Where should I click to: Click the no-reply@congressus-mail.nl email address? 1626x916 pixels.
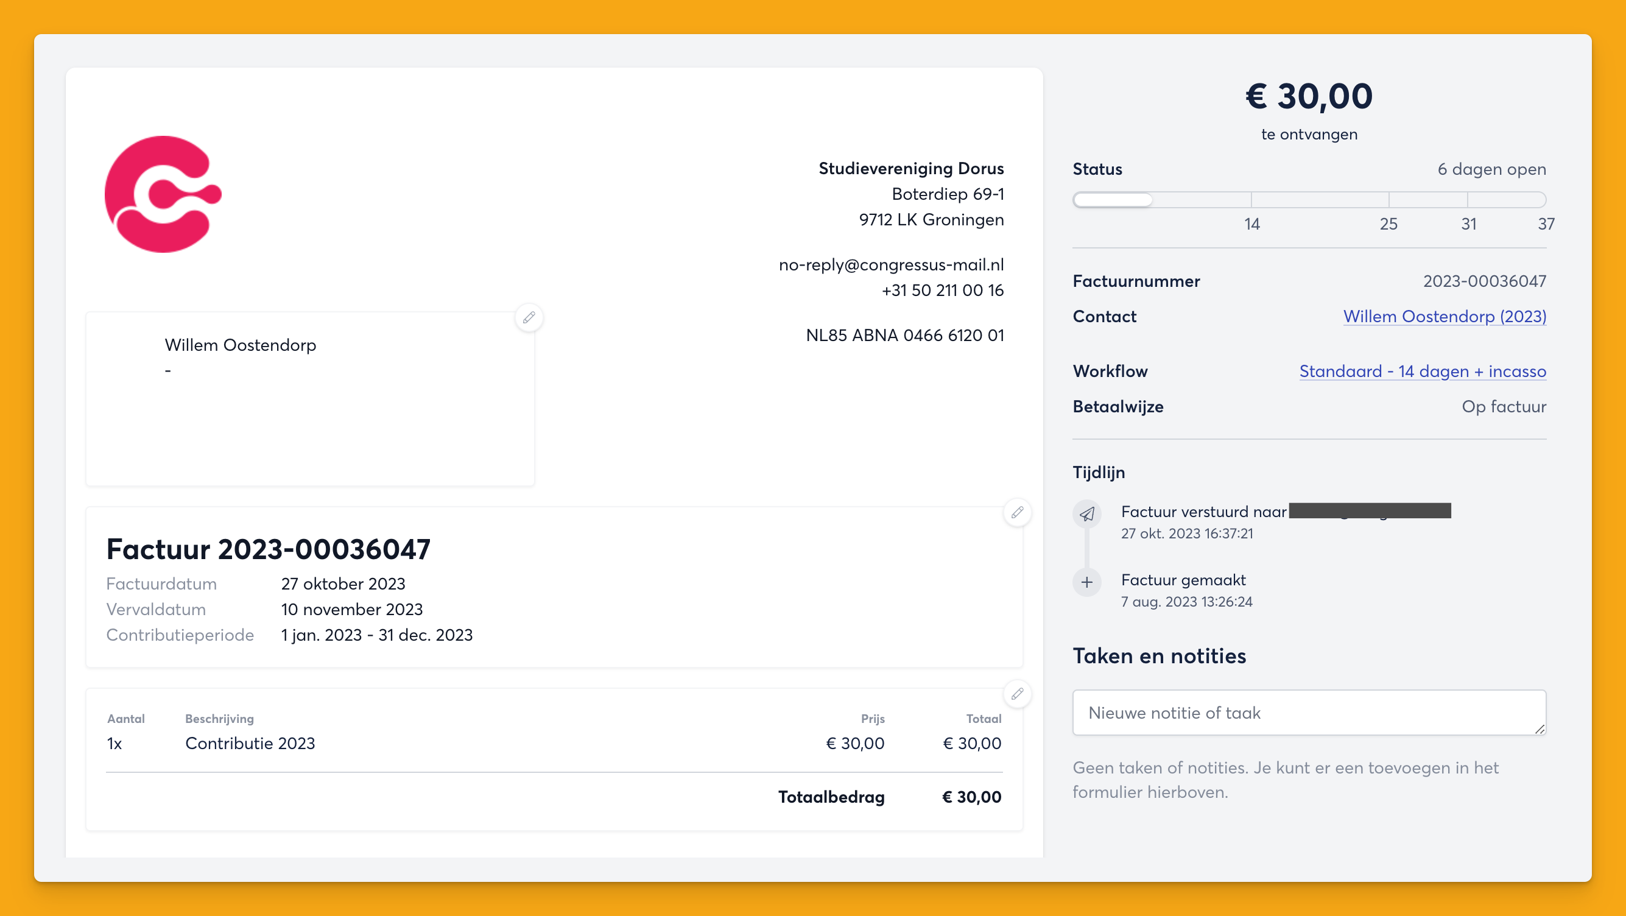[890, 265]
